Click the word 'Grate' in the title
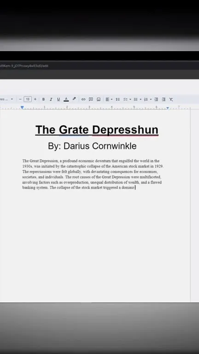 [x=74, y=130]
